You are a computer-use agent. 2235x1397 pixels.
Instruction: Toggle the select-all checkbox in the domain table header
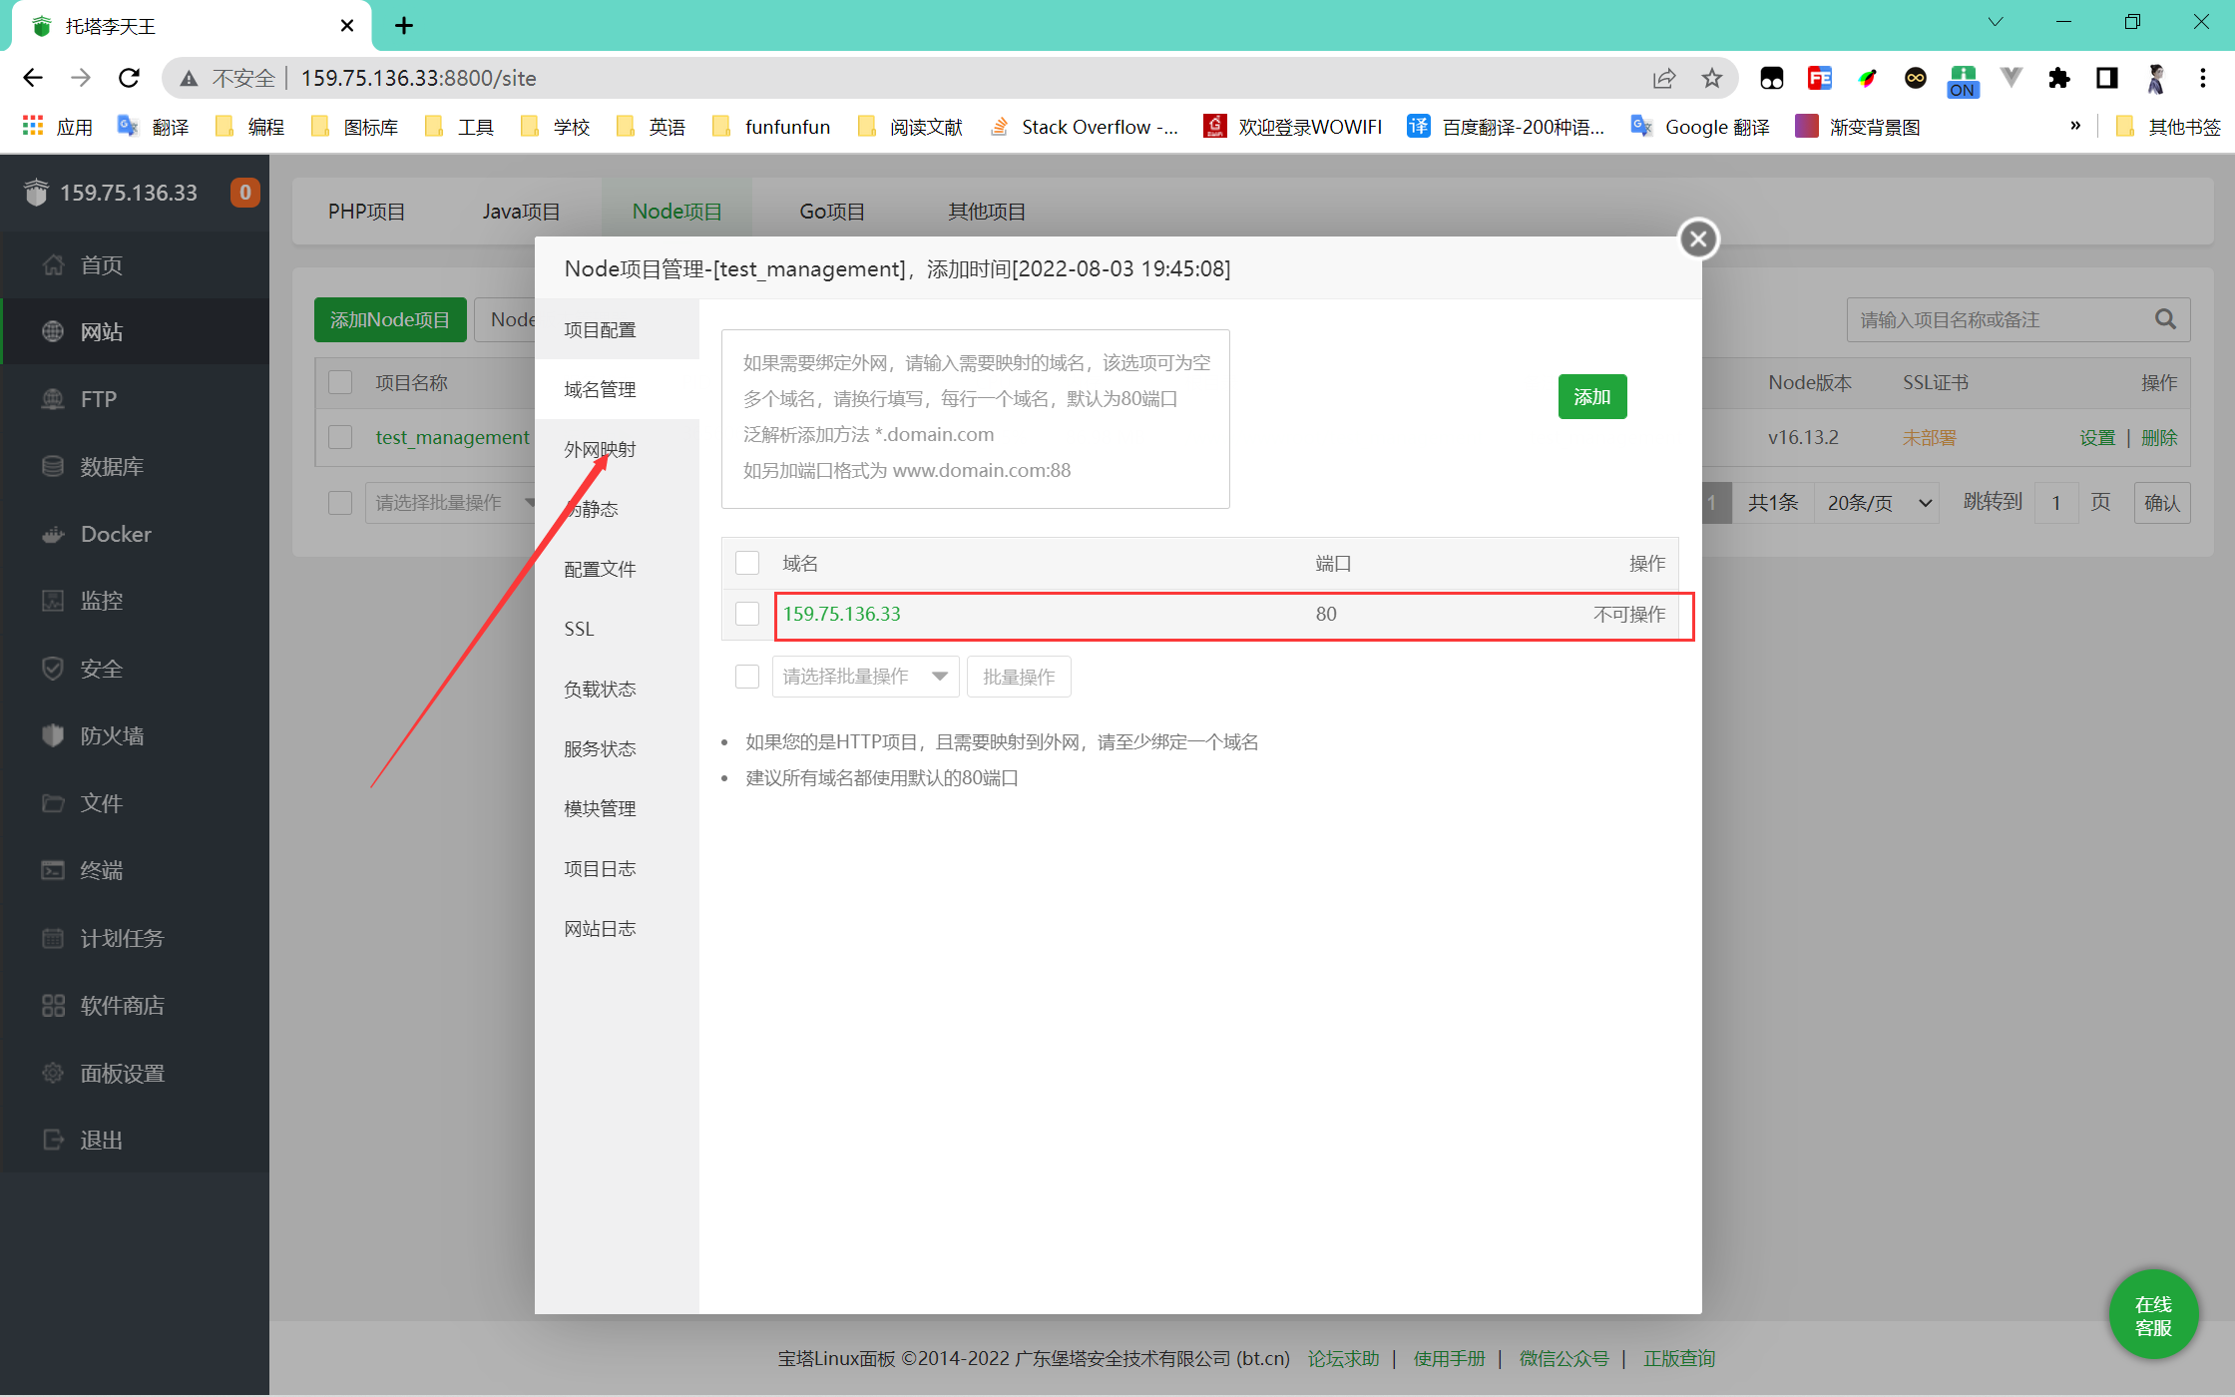tap(747, 563)
